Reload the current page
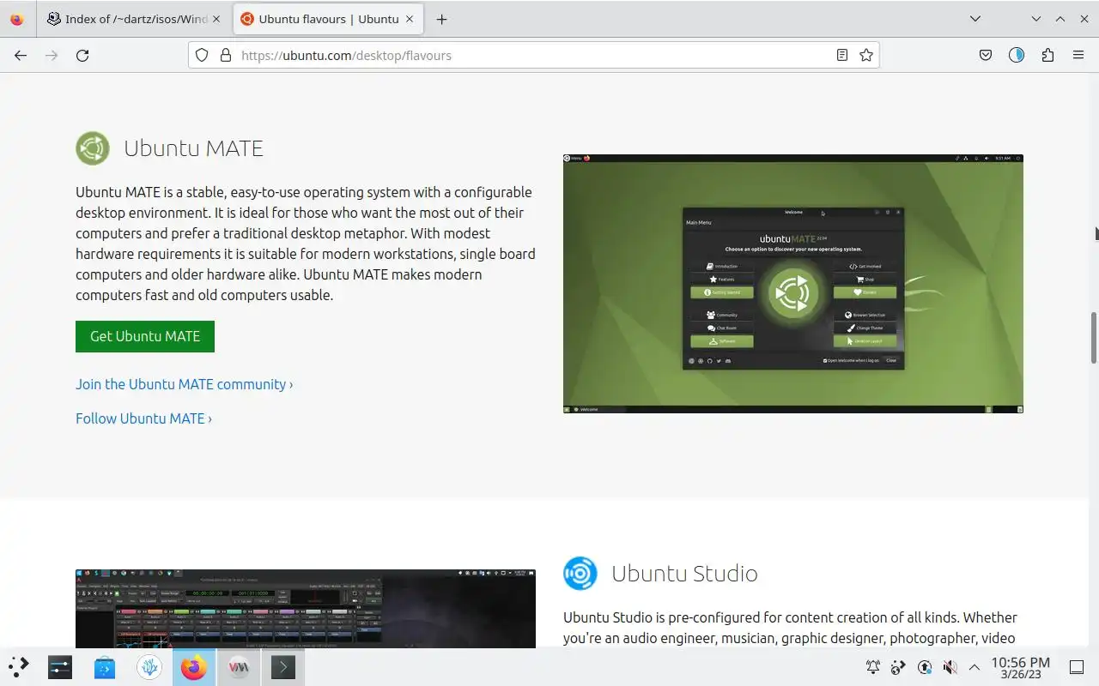Screen dimensions: 1099x686 [x=82, y=55]
